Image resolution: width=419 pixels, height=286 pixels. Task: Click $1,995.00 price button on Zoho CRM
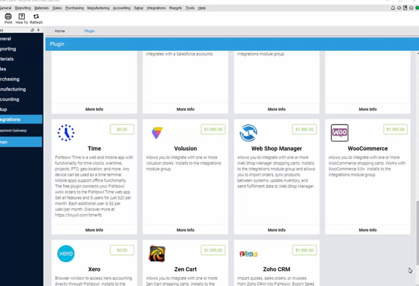(304, 250)
